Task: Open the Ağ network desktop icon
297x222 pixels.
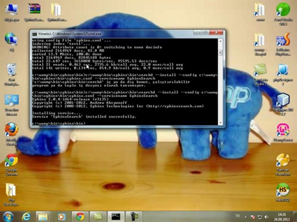Action: [x=11, y=42]
